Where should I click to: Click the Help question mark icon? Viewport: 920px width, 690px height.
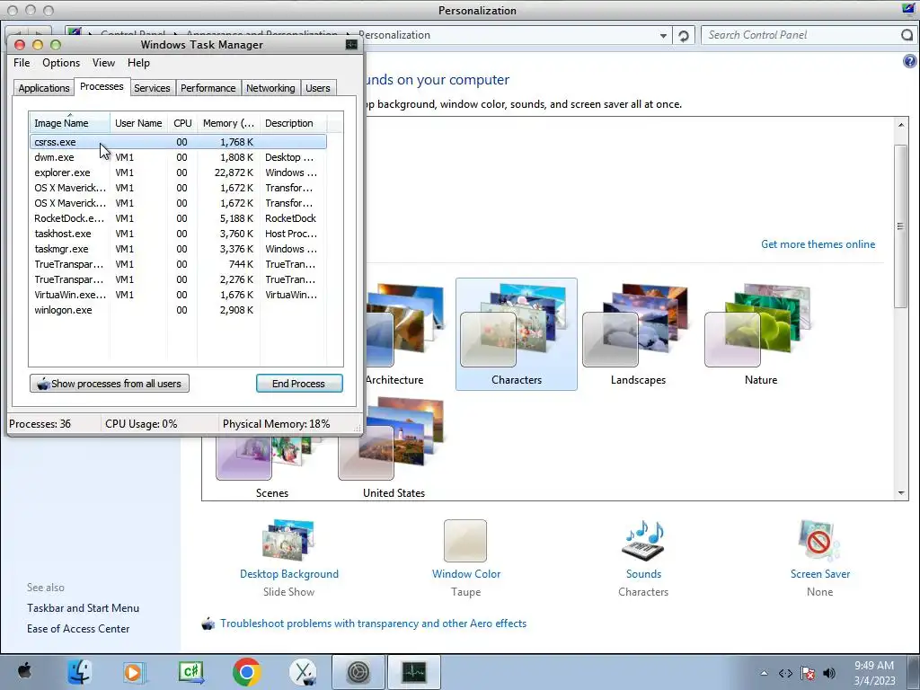(x=909, y=61)
